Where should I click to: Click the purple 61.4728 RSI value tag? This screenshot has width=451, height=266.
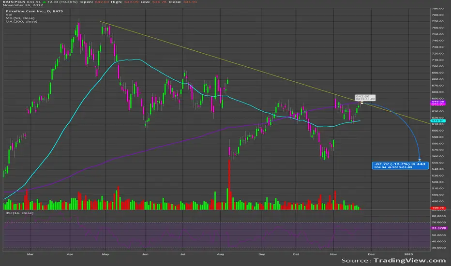coord(438,228)
